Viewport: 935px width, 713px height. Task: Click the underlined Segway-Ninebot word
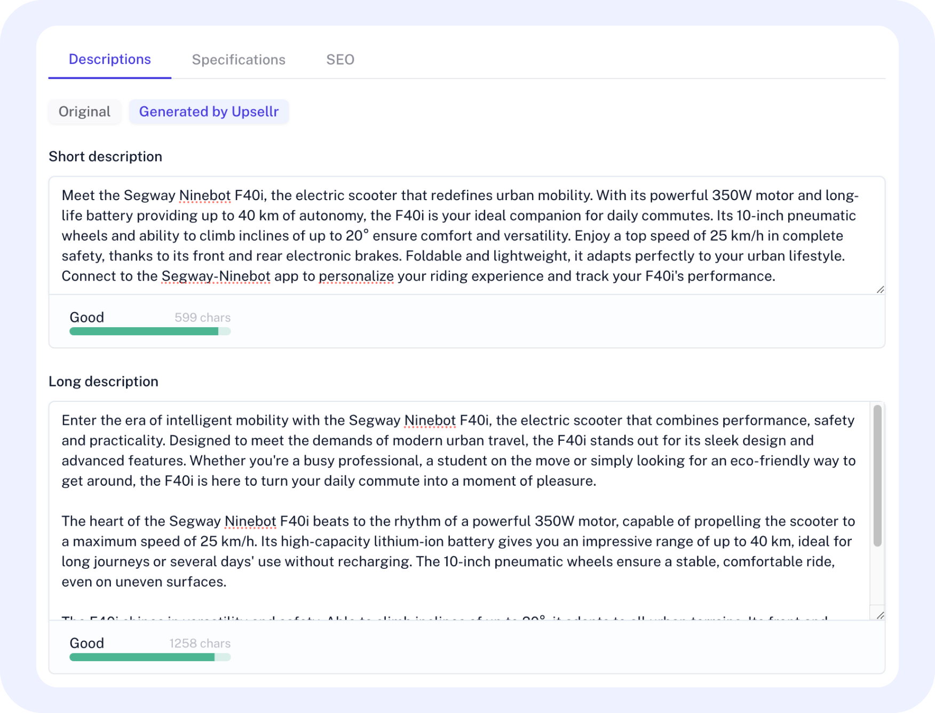pos(216,276)
